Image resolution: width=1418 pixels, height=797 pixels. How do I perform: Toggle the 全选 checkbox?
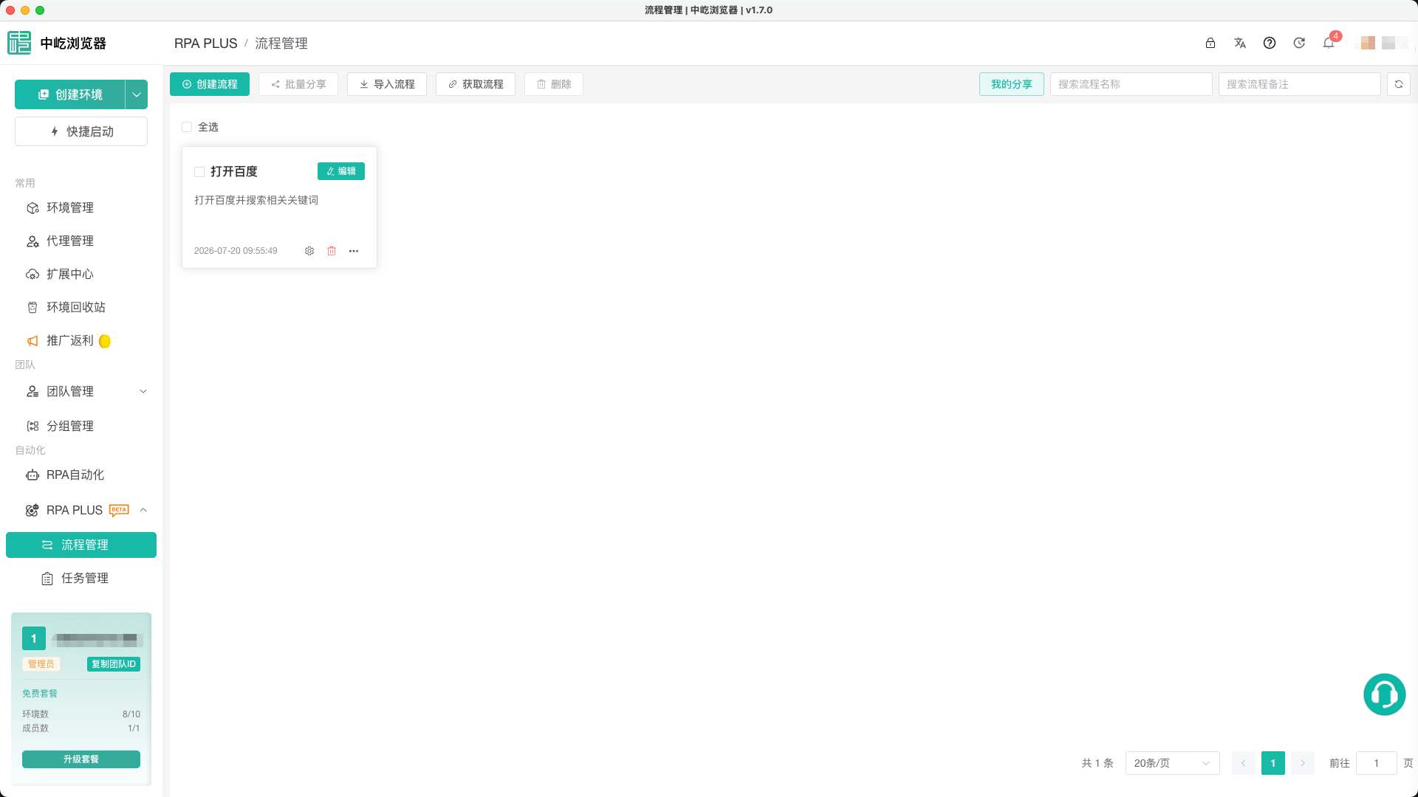(x=187, y=127)
